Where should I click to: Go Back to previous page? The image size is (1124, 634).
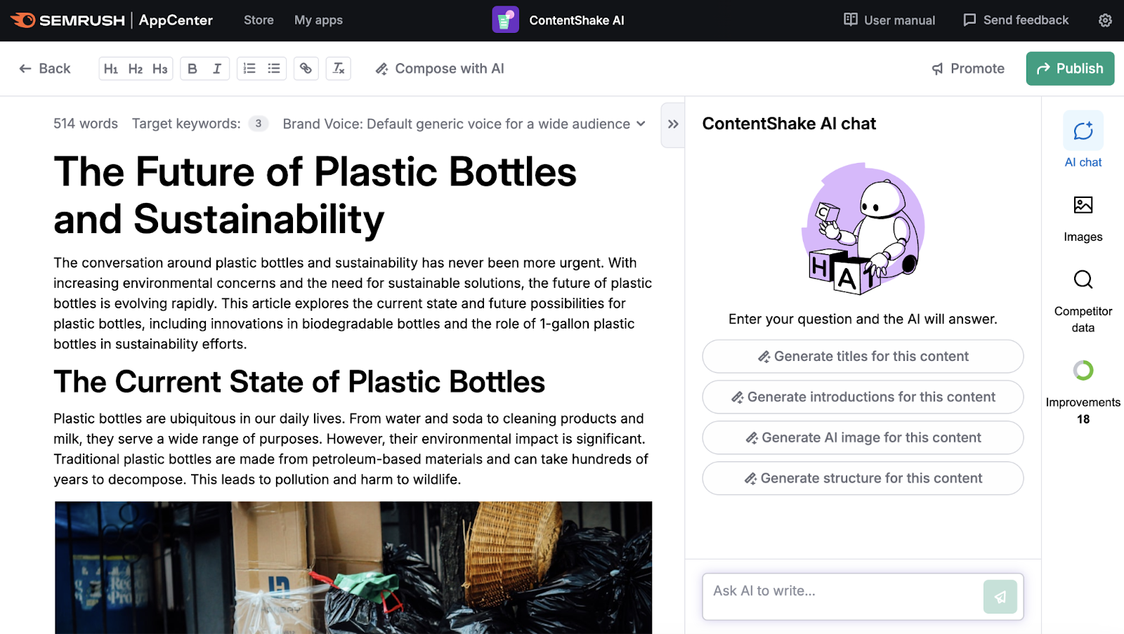(x=45, y=69)
